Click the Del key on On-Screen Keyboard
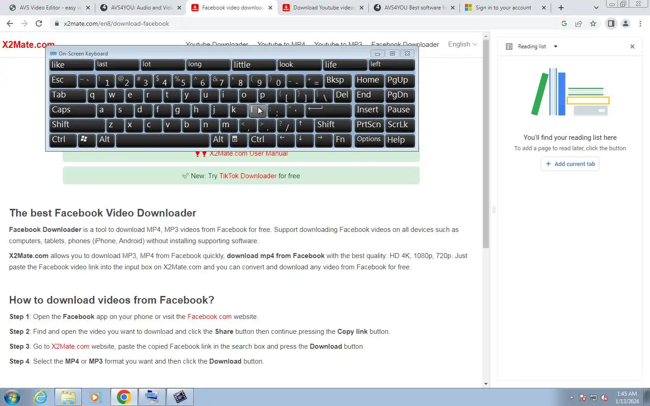 tap(343, 96)
